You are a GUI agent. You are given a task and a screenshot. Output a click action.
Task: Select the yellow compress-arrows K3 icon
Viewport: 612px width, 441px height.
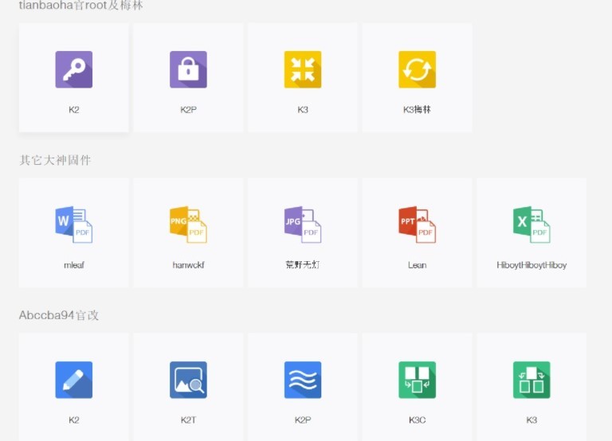pyautogui.click(x=303, y=69)
